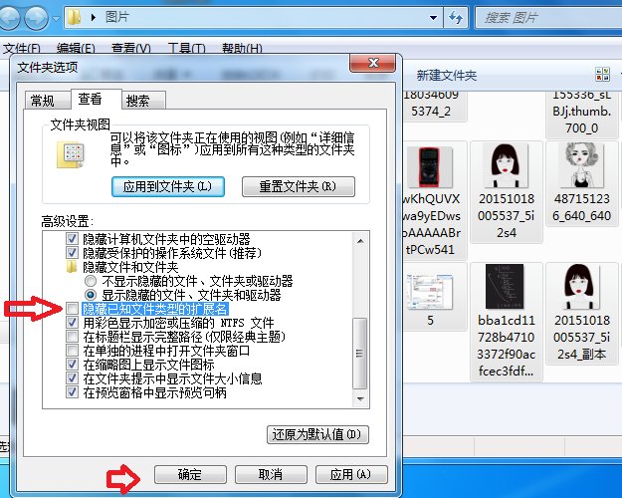622x498 pixels.
Task: Select 不显示隐藏的文件、文件夹或驱动器 radio button
Action: point(91,281)
